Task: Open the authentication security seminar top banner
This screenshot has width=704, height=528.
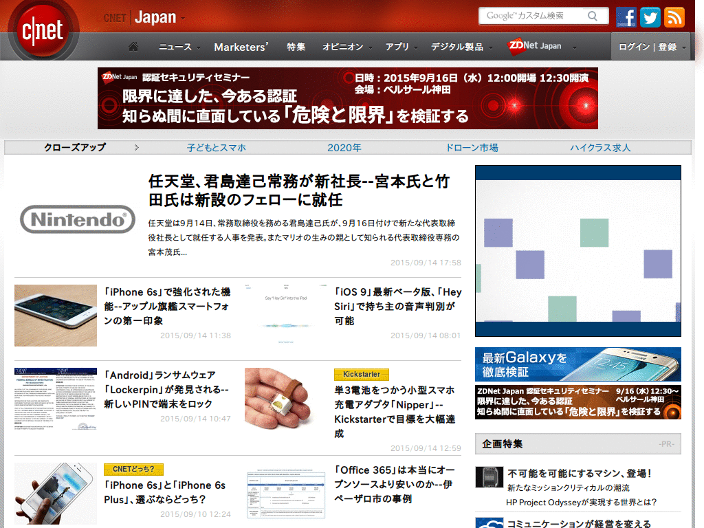Action: [x=347, y=98]
